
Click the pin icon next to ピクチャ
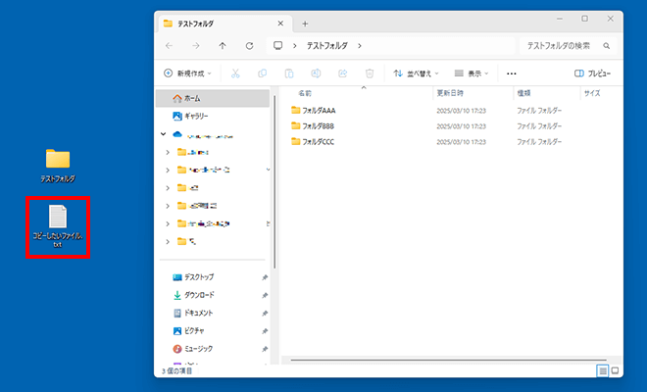click(265, 331)
